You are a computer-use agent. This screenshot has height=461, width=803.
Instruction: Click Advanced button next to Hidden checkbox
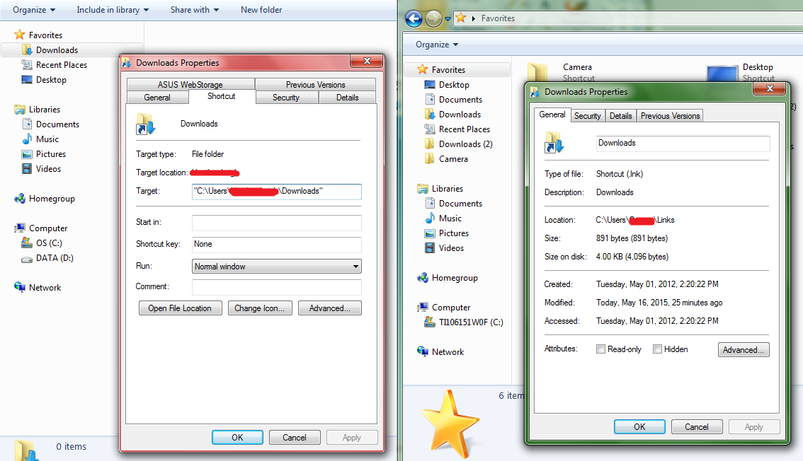(744, 349)
